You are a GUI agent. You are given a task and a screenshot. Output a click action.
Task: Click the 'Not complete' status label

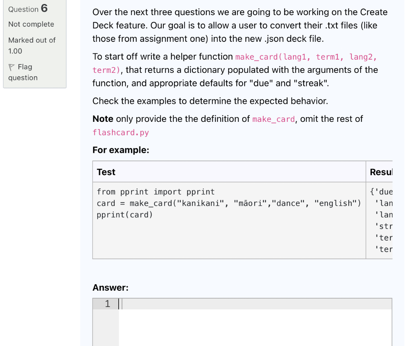click(30, 24)
